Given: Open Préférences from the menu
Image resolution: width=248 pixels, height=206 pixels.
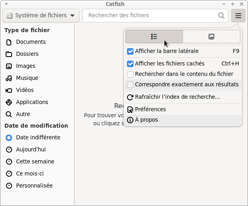Looking at the screenshot, I should tap(150, 109).
